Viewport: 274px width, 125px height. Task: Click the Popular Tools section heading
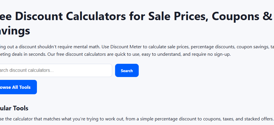(x=14, y=108)
